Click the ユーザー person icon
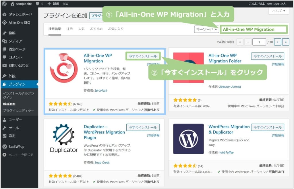 [5, 120]
